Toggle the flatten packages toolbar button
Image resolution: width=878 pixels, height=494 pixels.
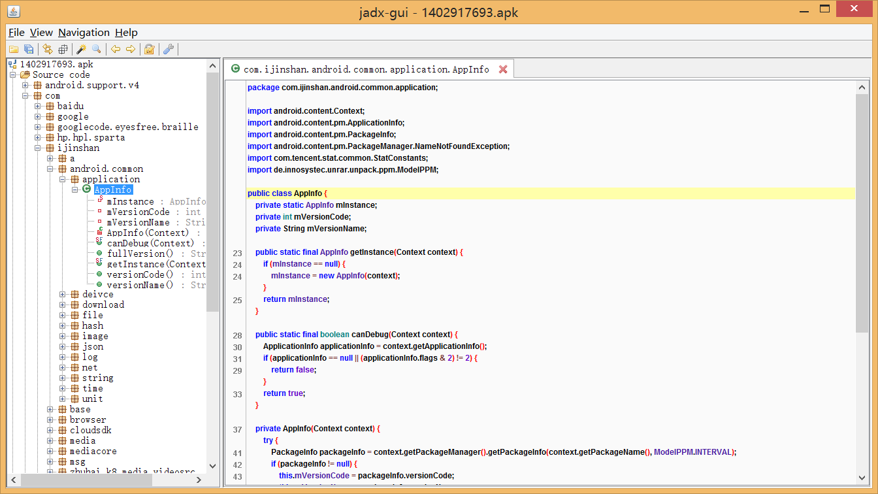[63, 49]
